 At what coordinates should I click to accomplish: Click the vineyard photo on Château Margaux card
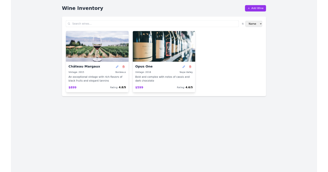coord(97,46)
